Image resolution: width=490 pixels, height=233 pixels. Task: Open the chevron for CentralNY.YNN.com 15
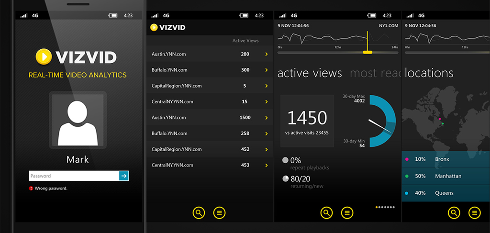[267, 101]
